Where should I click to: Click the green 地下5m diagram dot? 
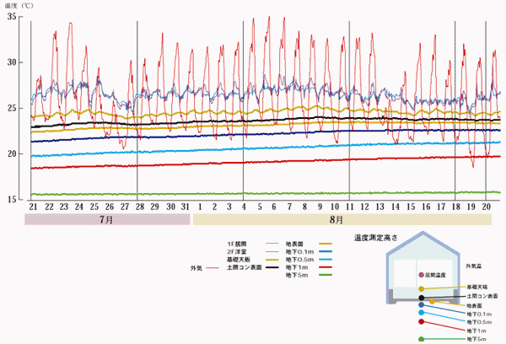point(421,339)
